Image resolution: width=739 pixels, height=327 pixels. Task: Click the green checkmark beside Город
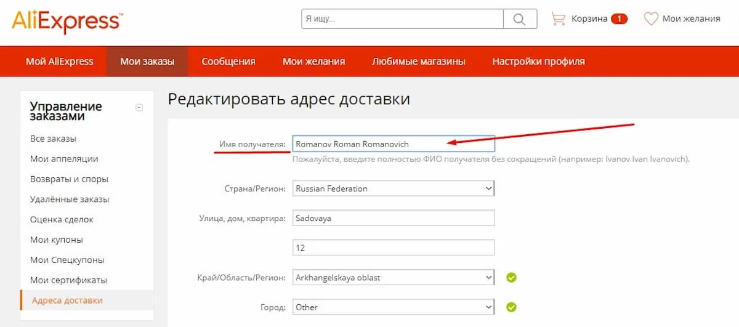(x=511, y=307)
